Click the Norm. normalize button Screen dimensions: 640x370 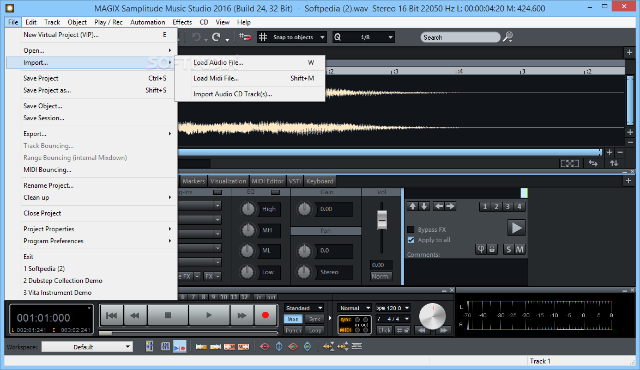(x=381, y=276)
